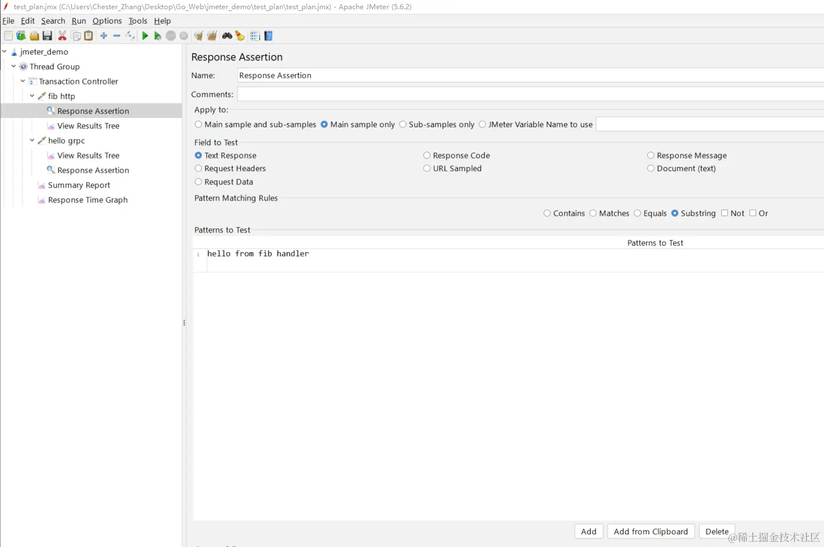Open the Tools menu
824x547 pixels.
click(x=138, y=21)
